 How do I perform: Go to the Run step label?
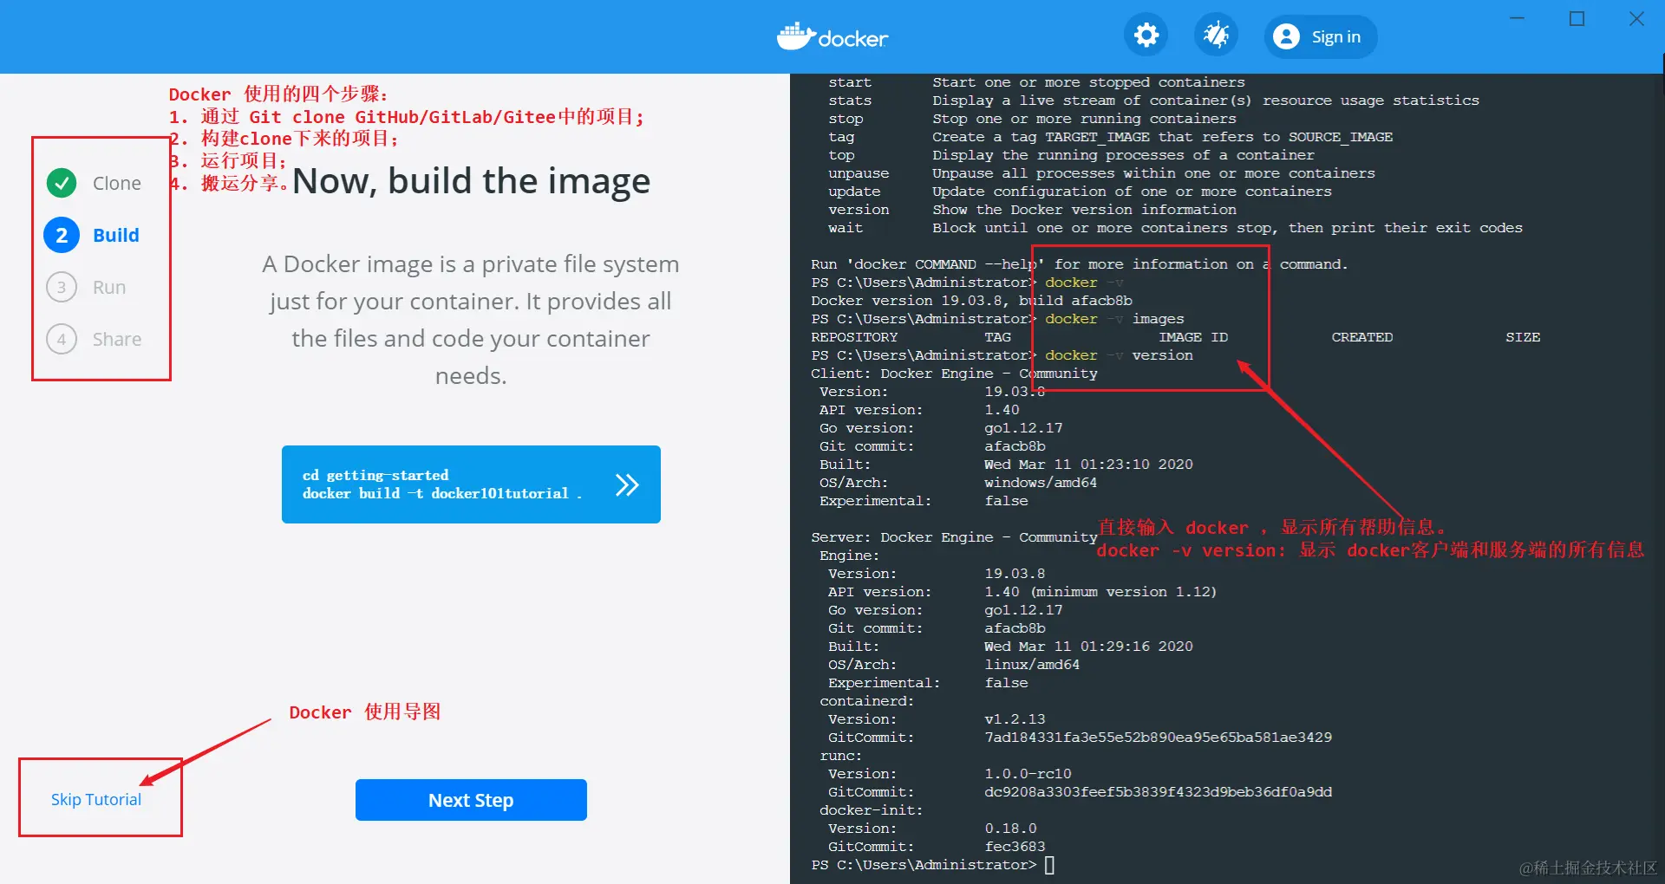pos(109,287)
